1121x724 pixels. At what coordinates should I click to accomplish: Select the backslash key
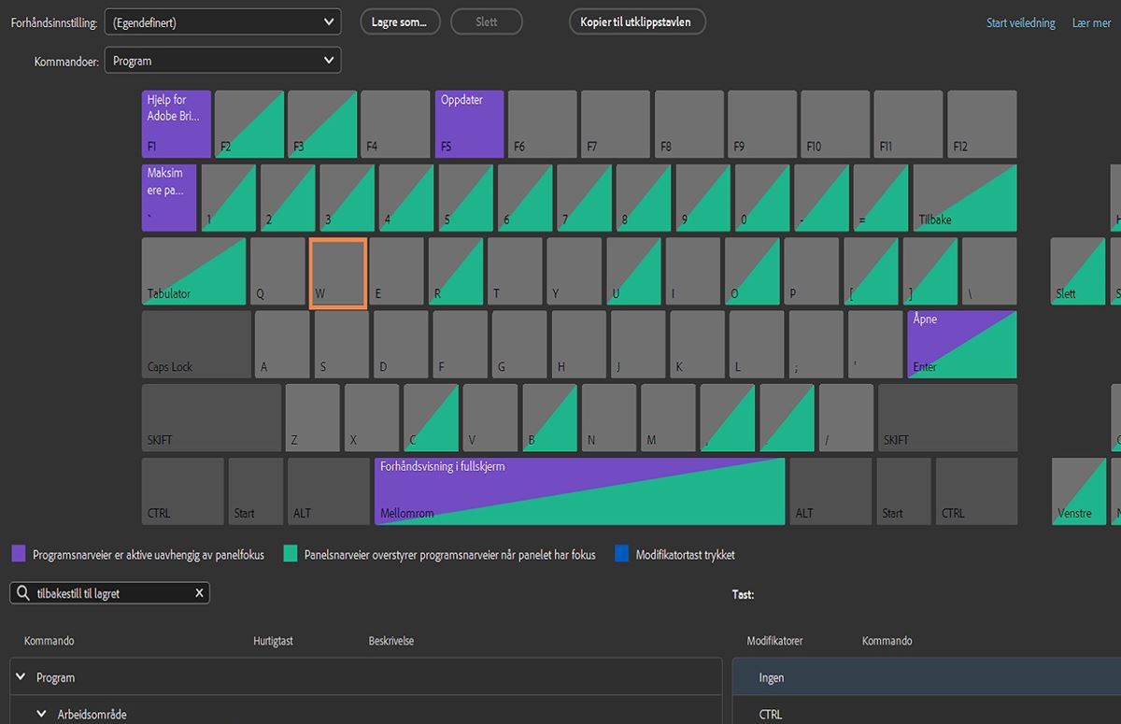[989, 271]
